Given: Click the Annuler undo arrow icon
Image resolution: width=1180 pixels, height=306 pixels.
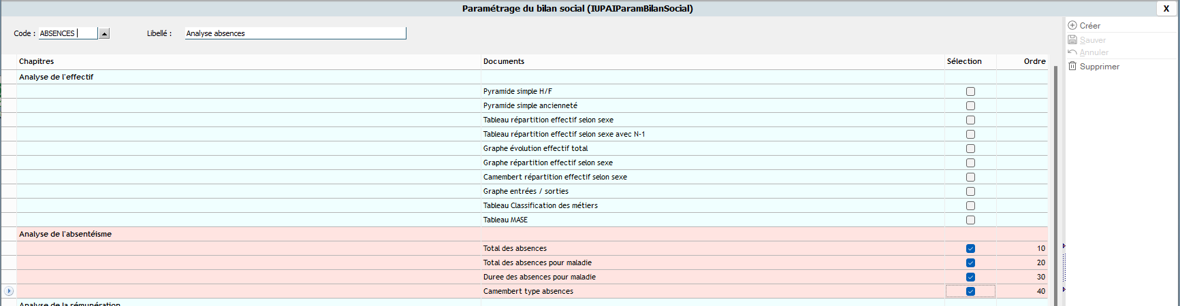Looking at the screenshot, I should coord(1072,52).
